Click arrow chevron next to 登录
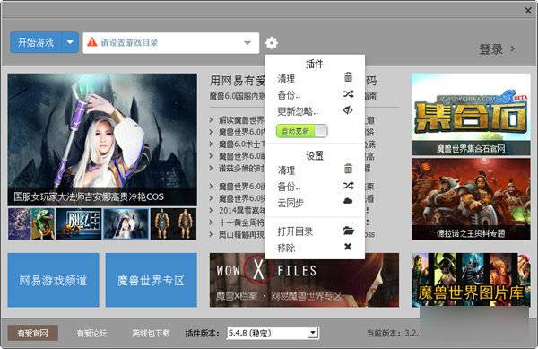The height and width of the screenshot is (349, 538). coord(513,48)
